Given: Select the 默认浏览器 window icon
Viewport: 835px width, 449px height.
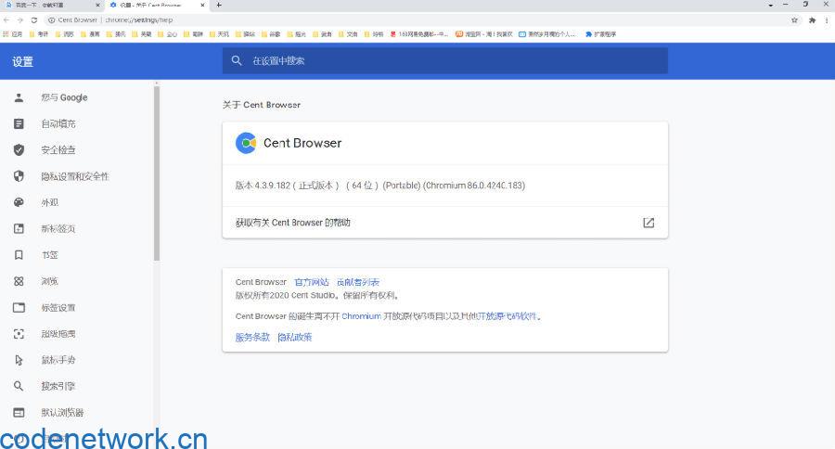Looking at the screenshot, I should (x=19, y=412).
